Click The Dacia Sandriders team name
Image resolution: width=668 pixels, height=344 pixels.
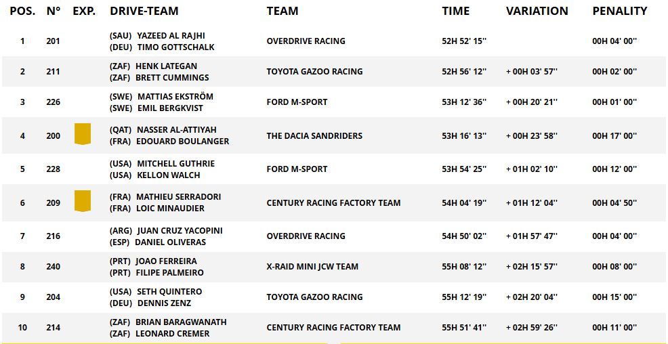point(314,136)
